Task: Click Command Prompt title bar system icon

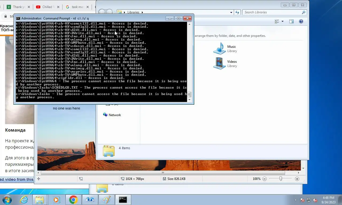Action: (18, 18)
